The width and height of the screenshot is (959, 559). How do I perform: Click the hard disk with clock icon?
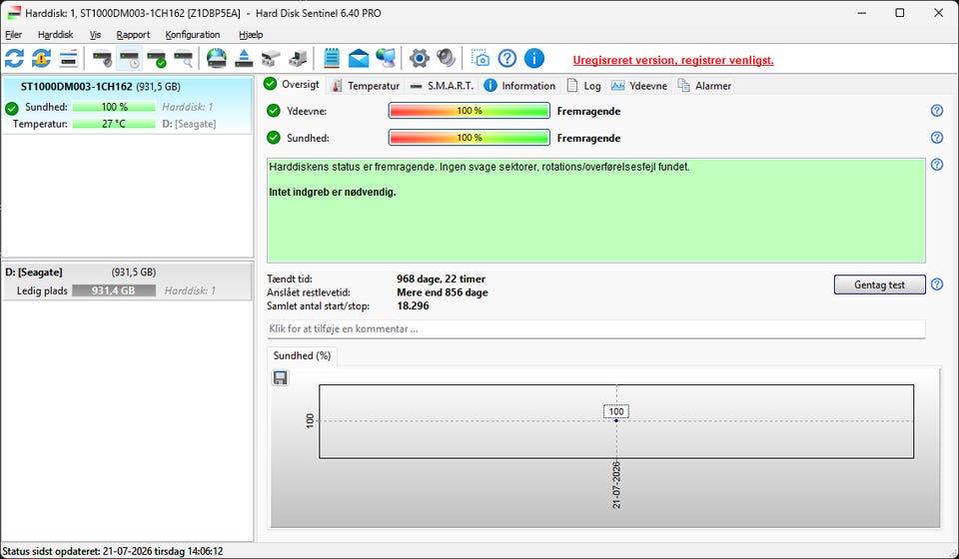point(130,59)
